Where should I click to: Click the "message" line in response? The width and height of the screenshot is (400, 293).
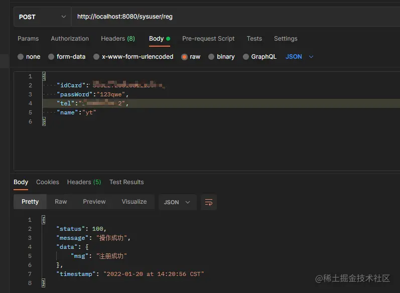93,238
